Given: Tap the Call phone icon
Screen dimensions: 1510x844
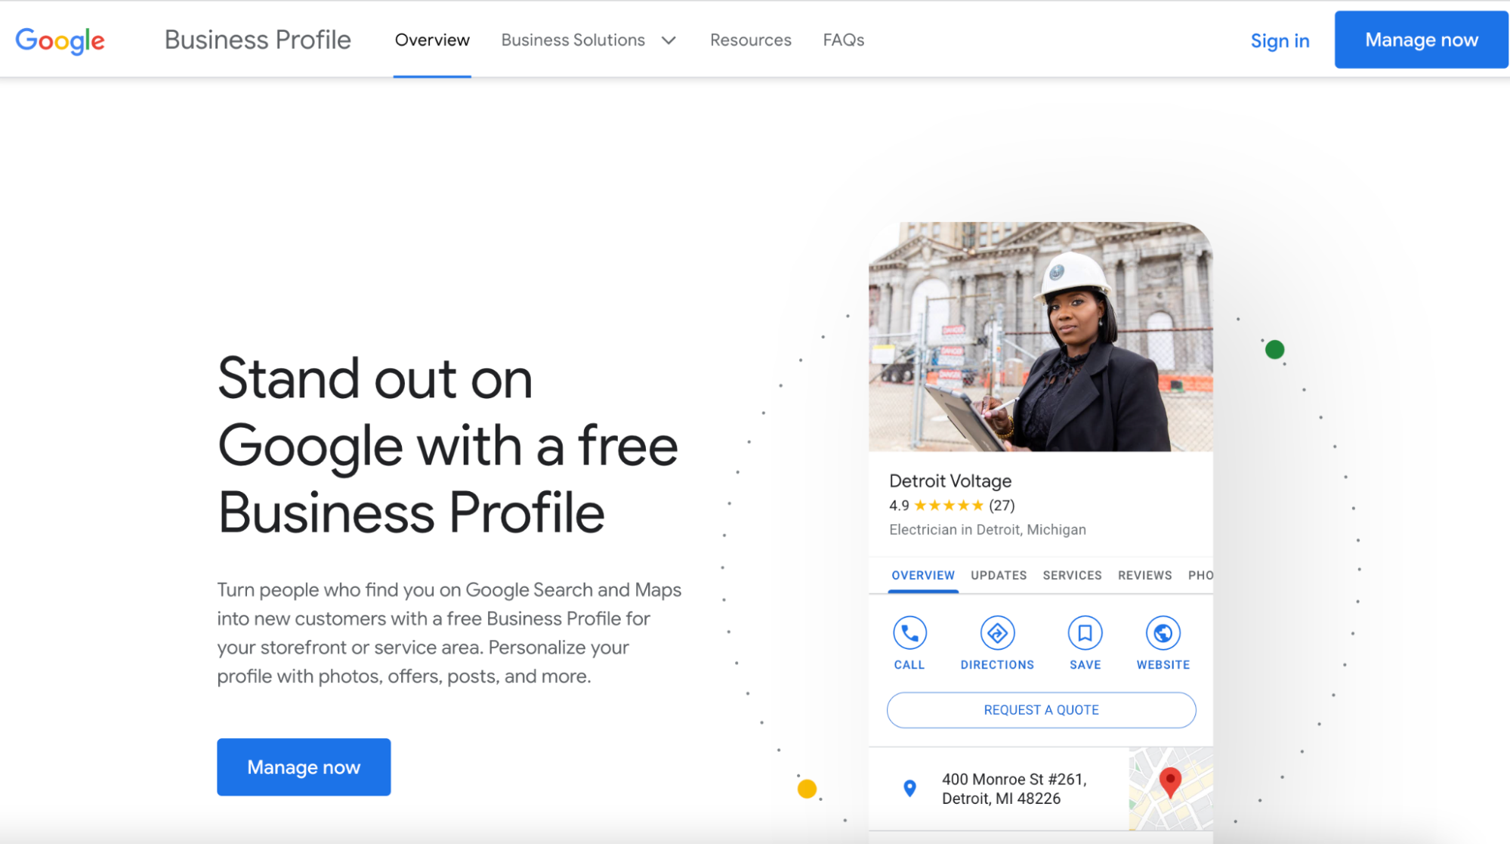Looking at the screenshot, I should click(909, 633).
